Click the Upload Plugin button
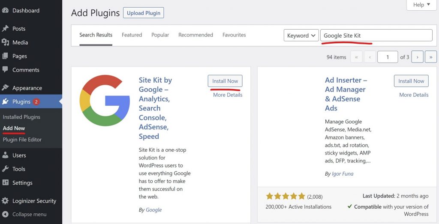The height and width of the screenshot is (224, 439). tap(143, 13)
